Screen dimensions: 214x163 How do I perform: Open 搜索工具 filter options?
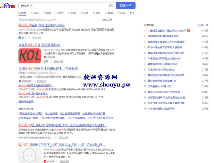[x=107, y=20]
